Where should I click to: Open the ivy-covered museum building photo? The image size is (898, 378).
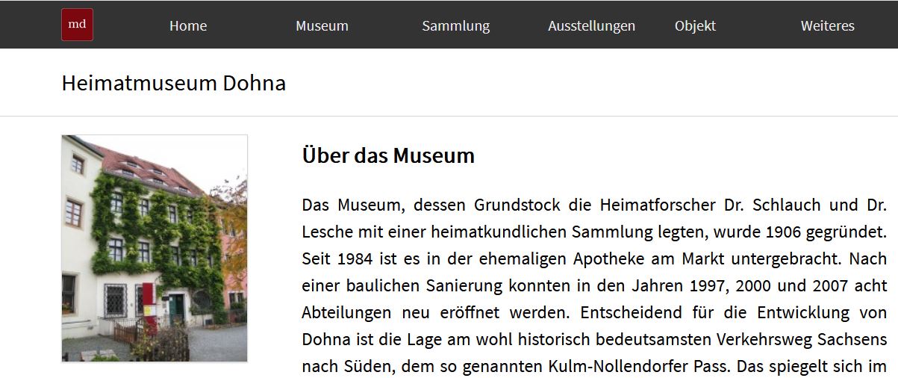pos(155,248)
